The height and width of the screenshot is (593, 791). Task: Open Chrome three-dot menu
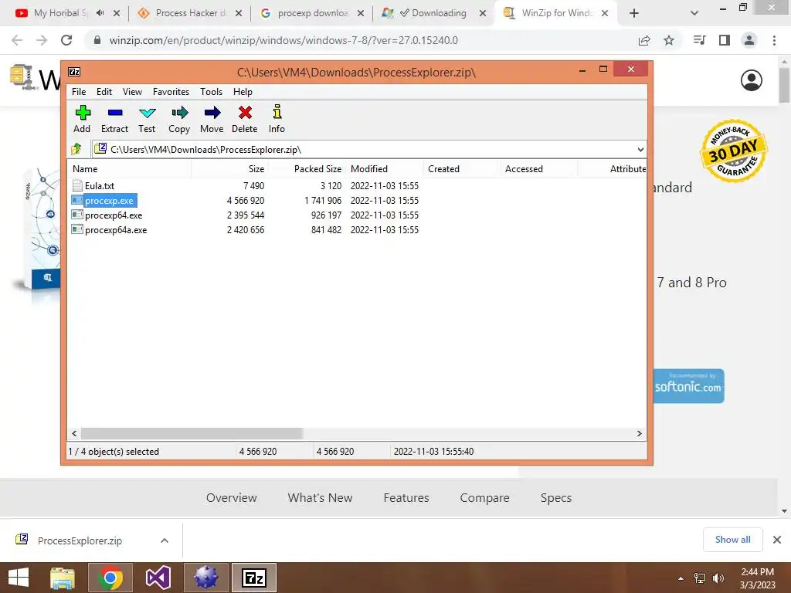pos(774,40)
